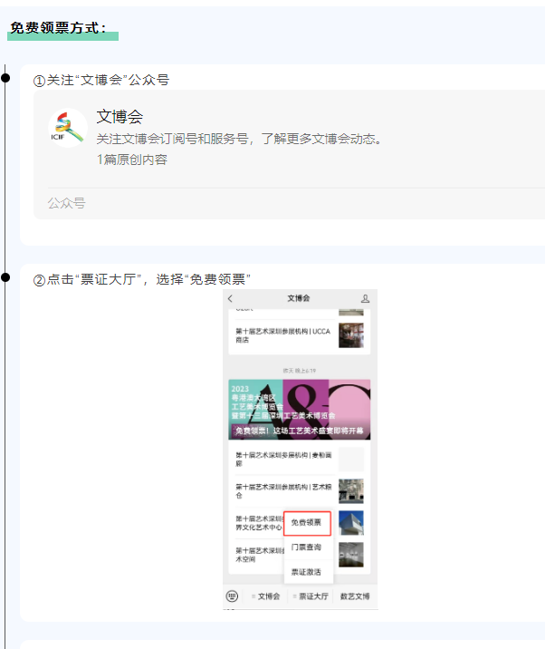Viewport: 545px width, 649px height.
Task: Click the keyboard toggle icon in phone bottom bar
Action: pos(233,596)
